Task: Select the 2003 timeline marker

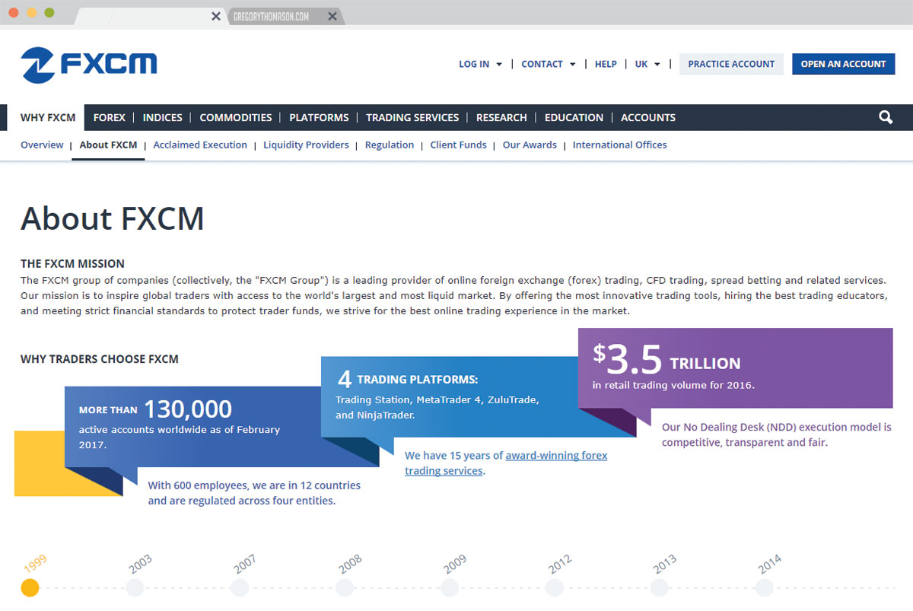Action: point(135,587)
